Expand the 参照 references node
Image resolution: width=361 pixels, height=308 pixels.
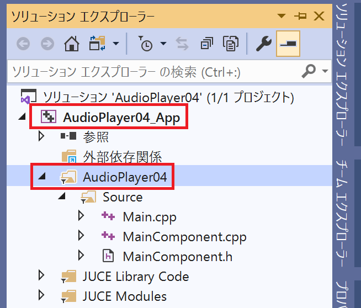[41, 136]
